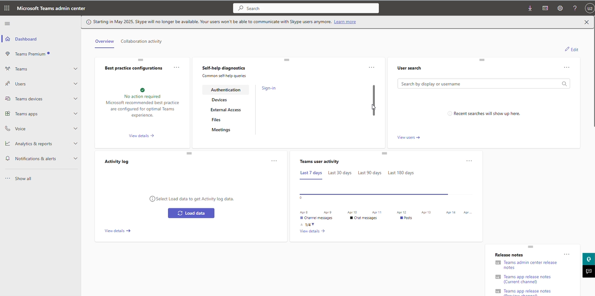
Task: Go to next legend page in chart
Action: coord(312,225)
